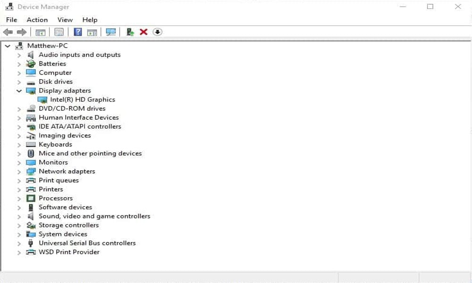
Task: Minimize the Device Manager window
Action: [x=403, y=7]
